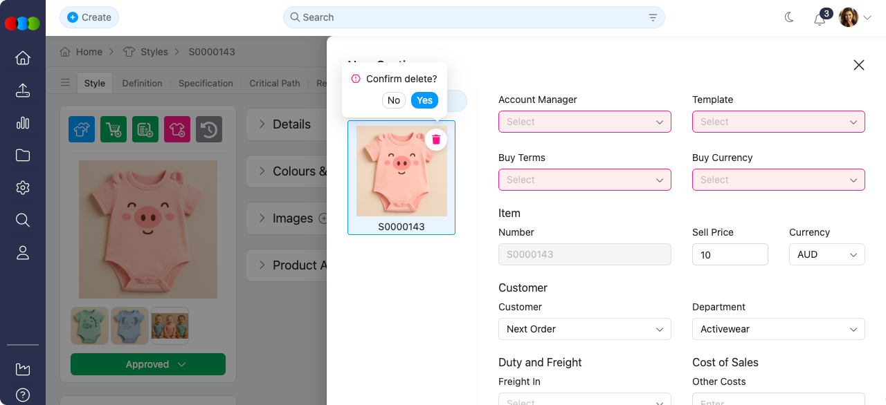
Task: Open the Account Manager dropdown
Action: coord(585,122)
